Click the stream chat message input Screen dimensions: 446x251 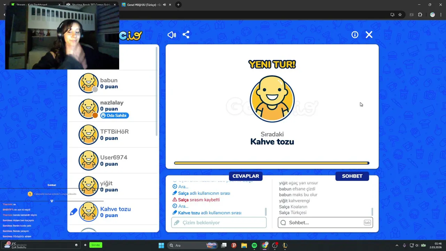tap(41, 245)
